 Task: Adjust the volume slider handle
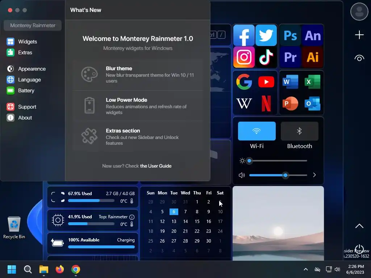(x=285, y=175)
